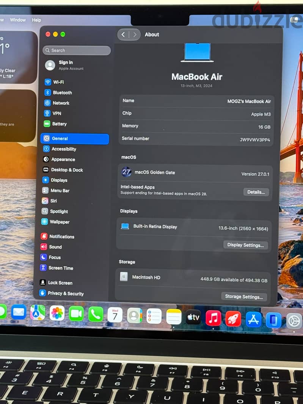Open Network settings

[x=57, y=103]
